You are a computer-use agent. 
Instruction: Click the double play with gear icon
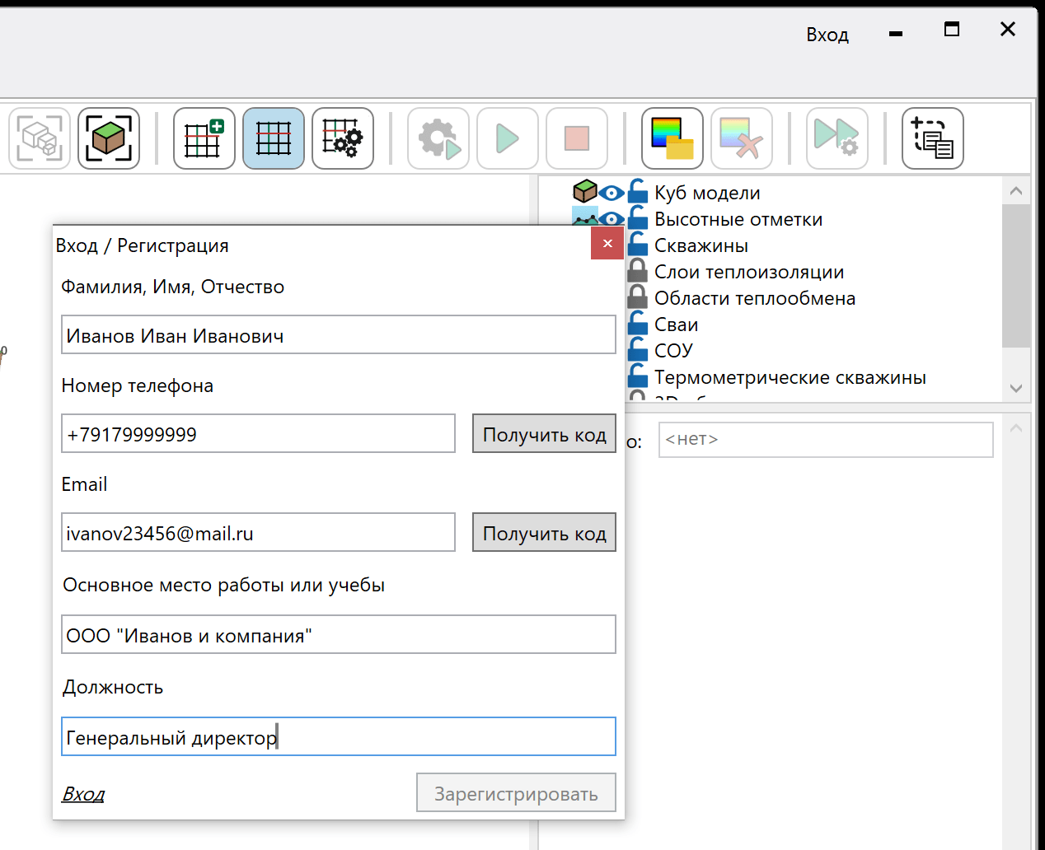tap(837, 138)
